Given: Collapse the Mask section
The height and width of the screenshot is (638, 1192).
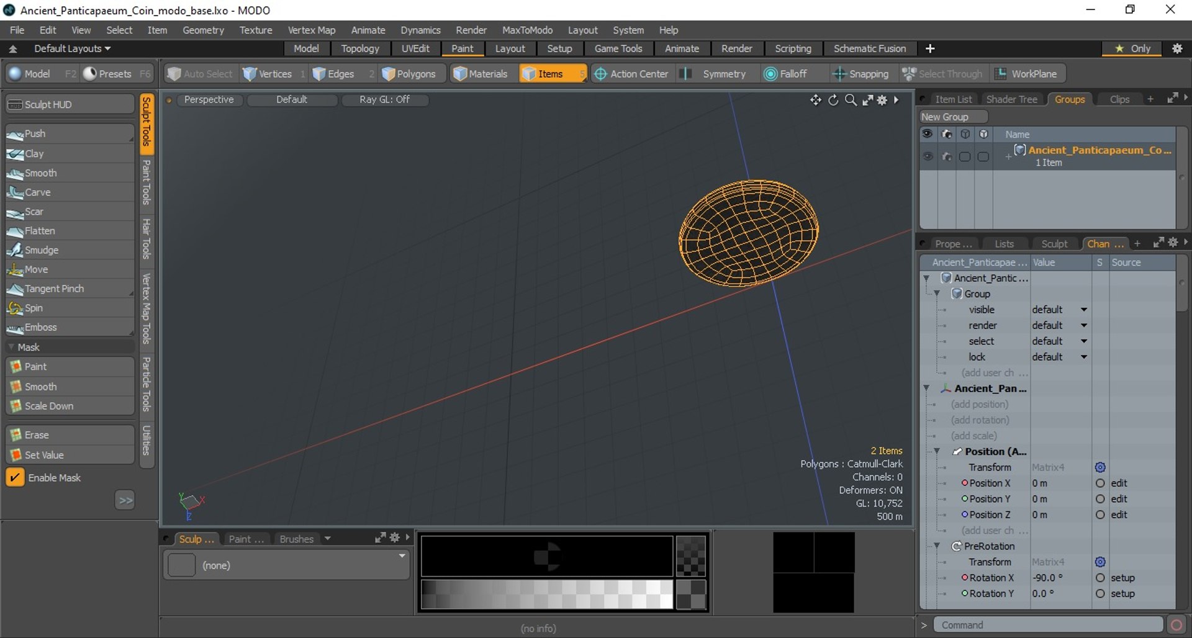Looking at the screenshot, I should click(x=11, y=347).
